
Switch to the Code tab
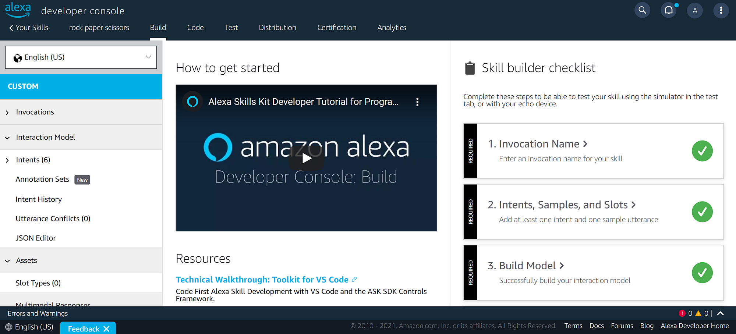195,28
